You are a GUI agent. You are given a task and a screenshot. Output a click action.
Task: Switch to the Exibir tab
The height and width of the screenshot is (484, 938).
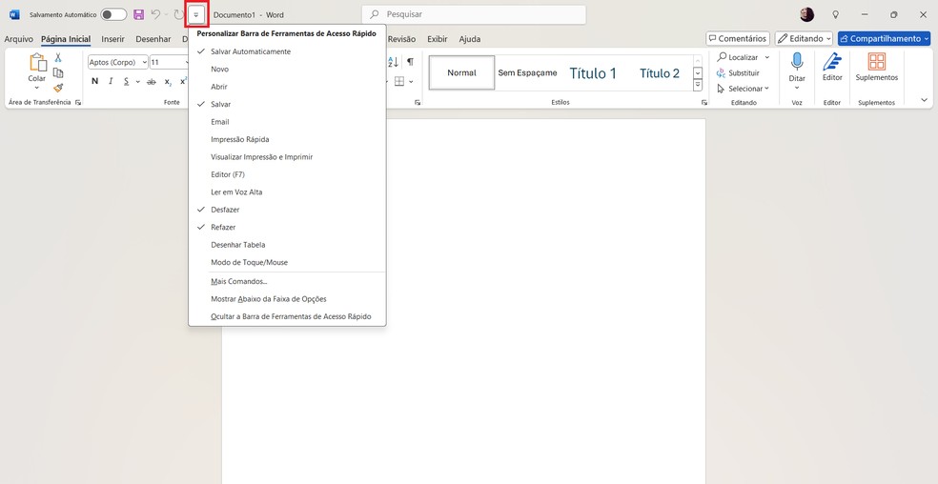click(x=438, y=39)
